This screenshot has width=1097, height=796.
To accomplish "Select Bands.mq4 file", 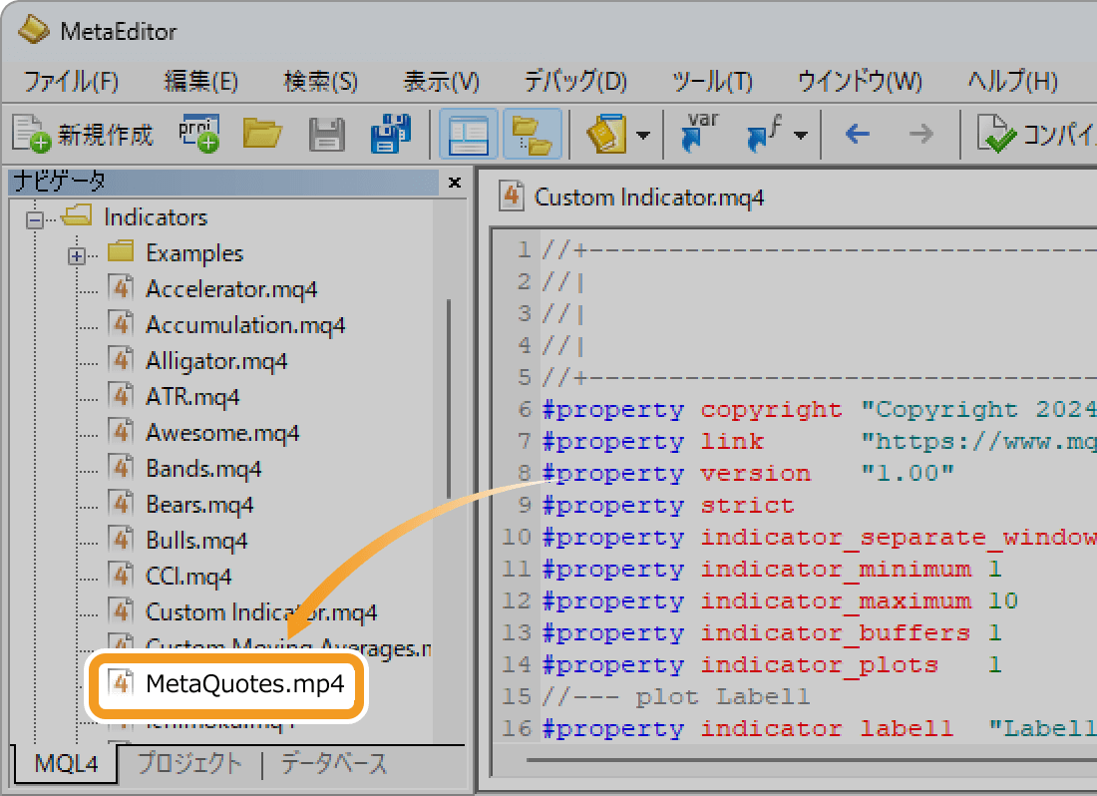I will [x=203, y=469].
